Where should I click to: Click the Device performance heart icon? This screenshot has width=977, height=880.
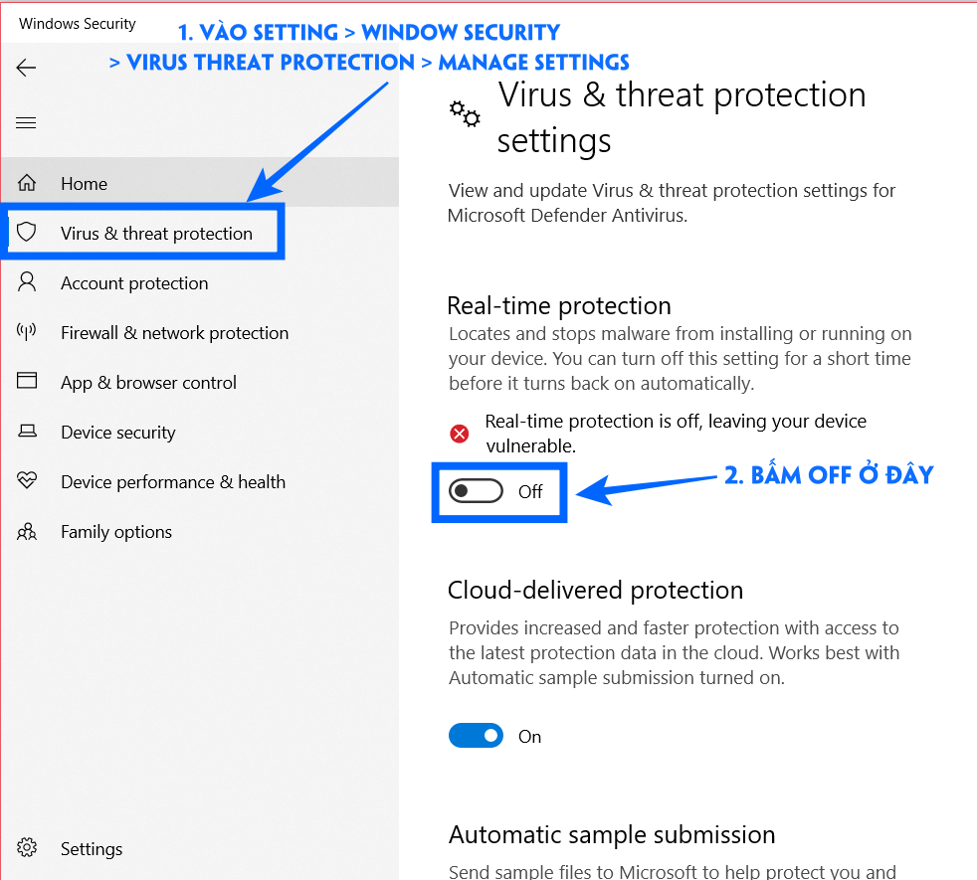coord(27,480)
